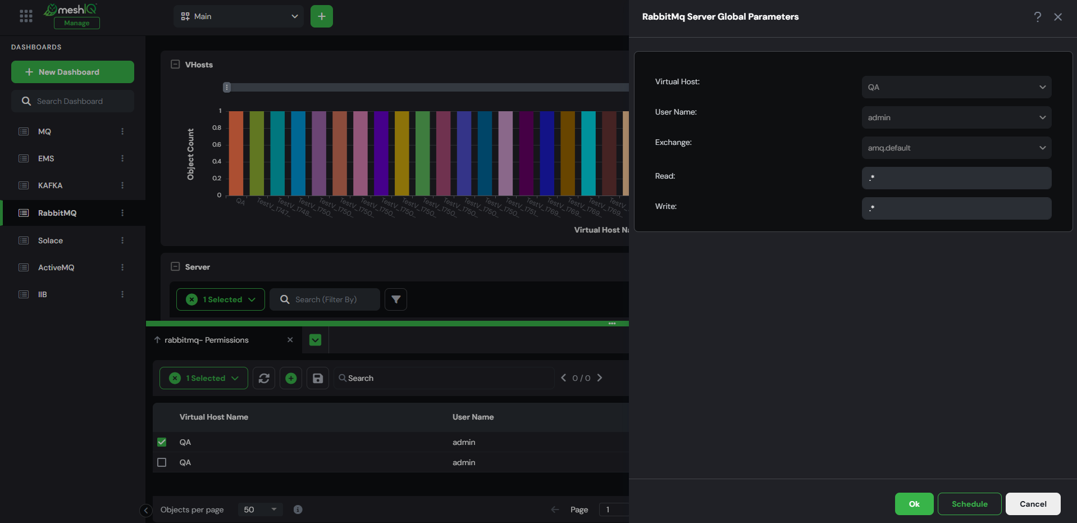This screenshot has height=523, width=1077.
Task: Click the info icon beside objects per page
Action: coord(298,510)
